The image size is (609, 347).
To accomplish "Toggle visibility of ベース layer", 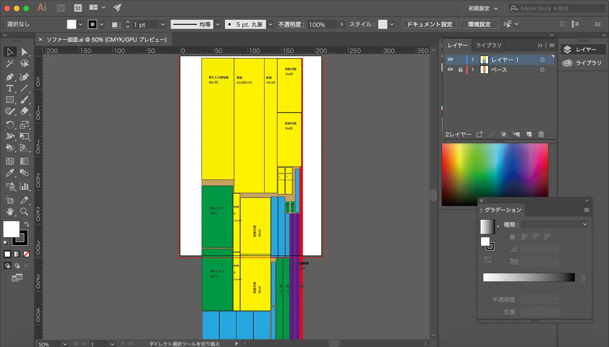I will point(450,70).
